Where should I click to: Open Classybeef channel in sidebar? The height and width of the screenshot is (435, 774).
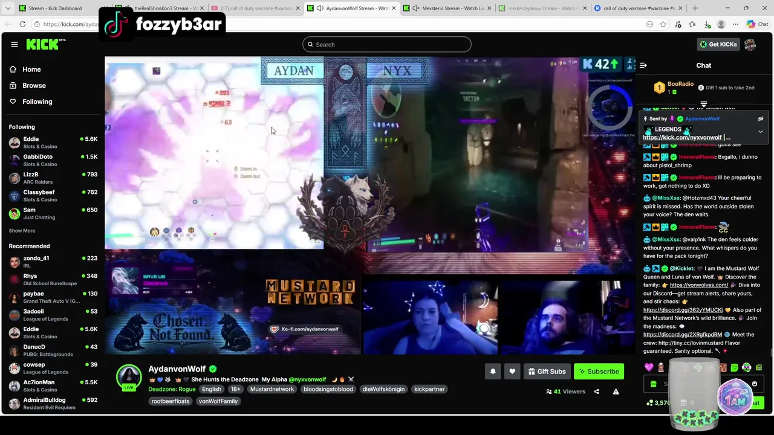click(x=53, y=196)
